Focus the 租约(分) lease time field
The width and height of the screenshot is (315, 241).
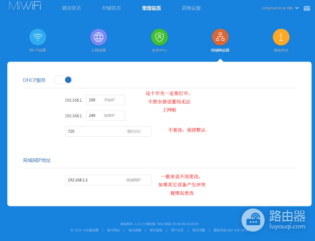(108, 131)
